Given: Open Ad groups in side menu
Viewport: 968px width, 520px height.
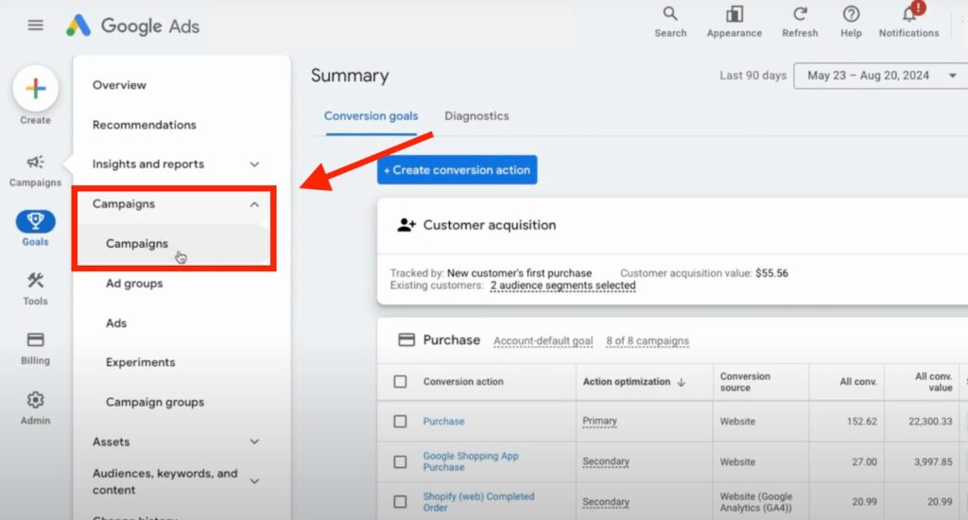Looking at the screenshot, I should (x=134, y=284).
